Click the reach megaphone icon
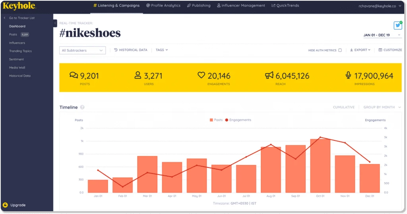The width and height of the screenshot is (407, 214). pyautogui.click(x=269, y=75)
